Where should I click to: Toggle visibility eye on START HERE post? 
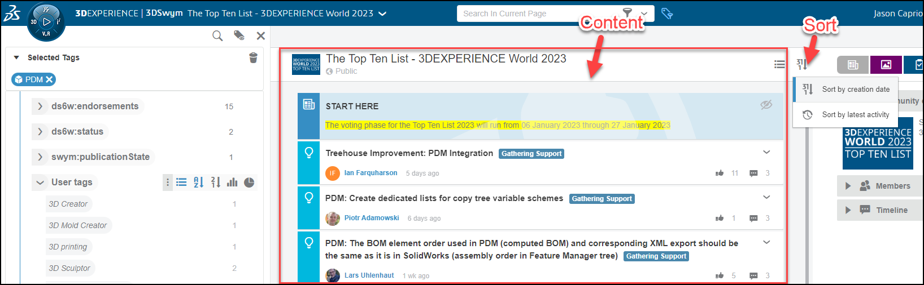point(766,105)
